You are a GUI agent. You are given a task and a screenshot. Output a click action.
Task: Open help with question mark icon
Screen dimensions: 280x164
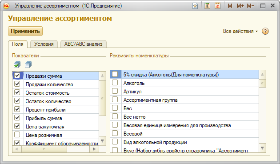pos(265,31)
